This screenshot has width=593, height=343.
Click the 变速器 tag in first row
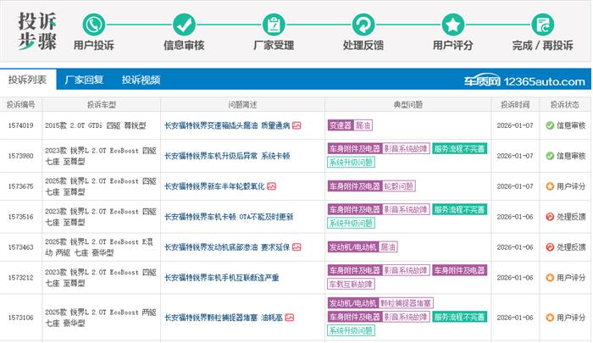tap(340, 125)
